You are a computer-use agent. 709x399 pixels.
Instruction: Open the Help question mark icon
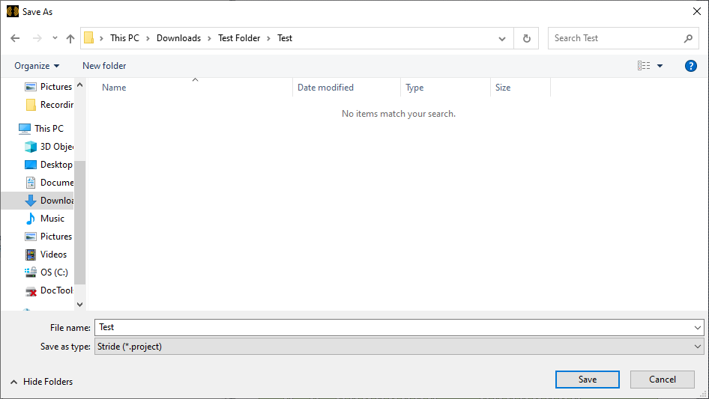click(691, 66)
